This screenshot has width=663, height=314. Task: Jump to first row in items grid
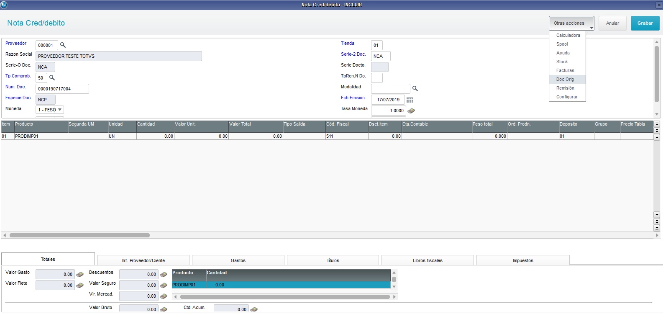[x=657, y=124]
